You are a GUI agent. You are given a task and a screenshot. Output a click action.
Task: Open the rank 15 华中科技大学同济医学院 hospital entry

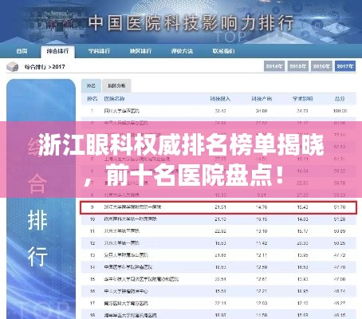point(141,279)
